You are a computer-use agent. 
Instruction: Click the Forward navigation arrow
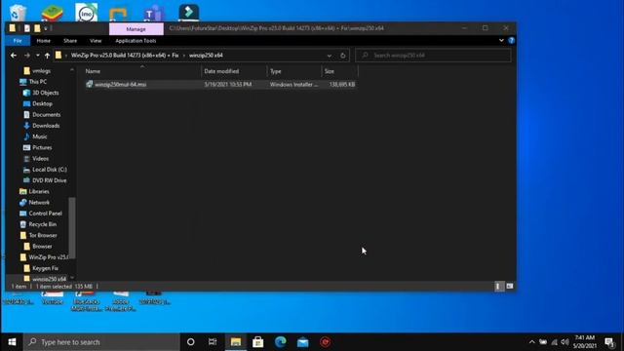(x=27, y=56)
